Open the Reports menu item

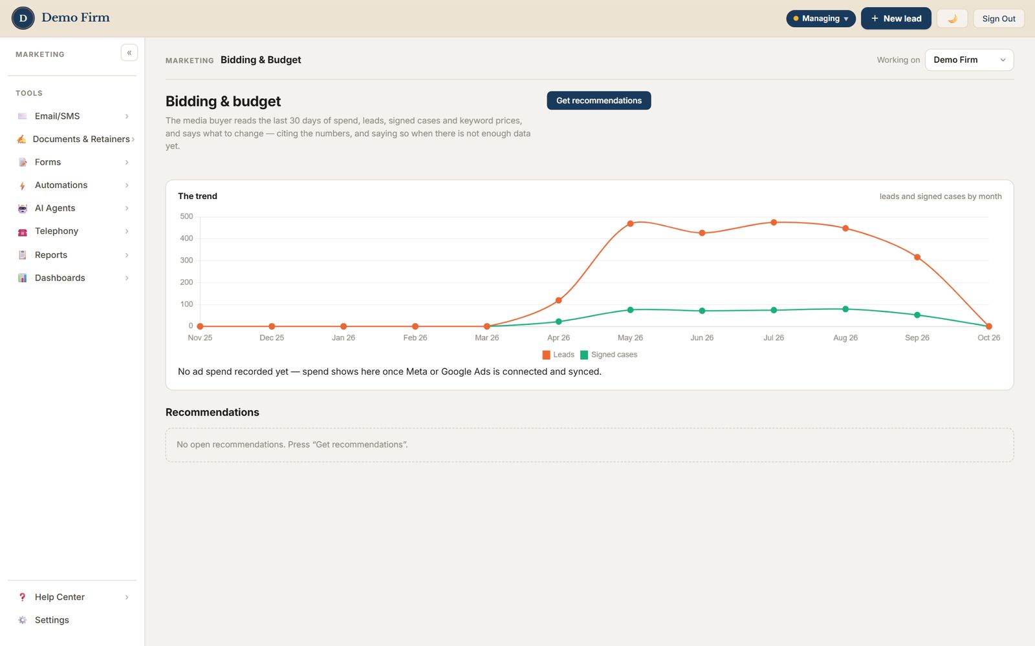[72, 255]
